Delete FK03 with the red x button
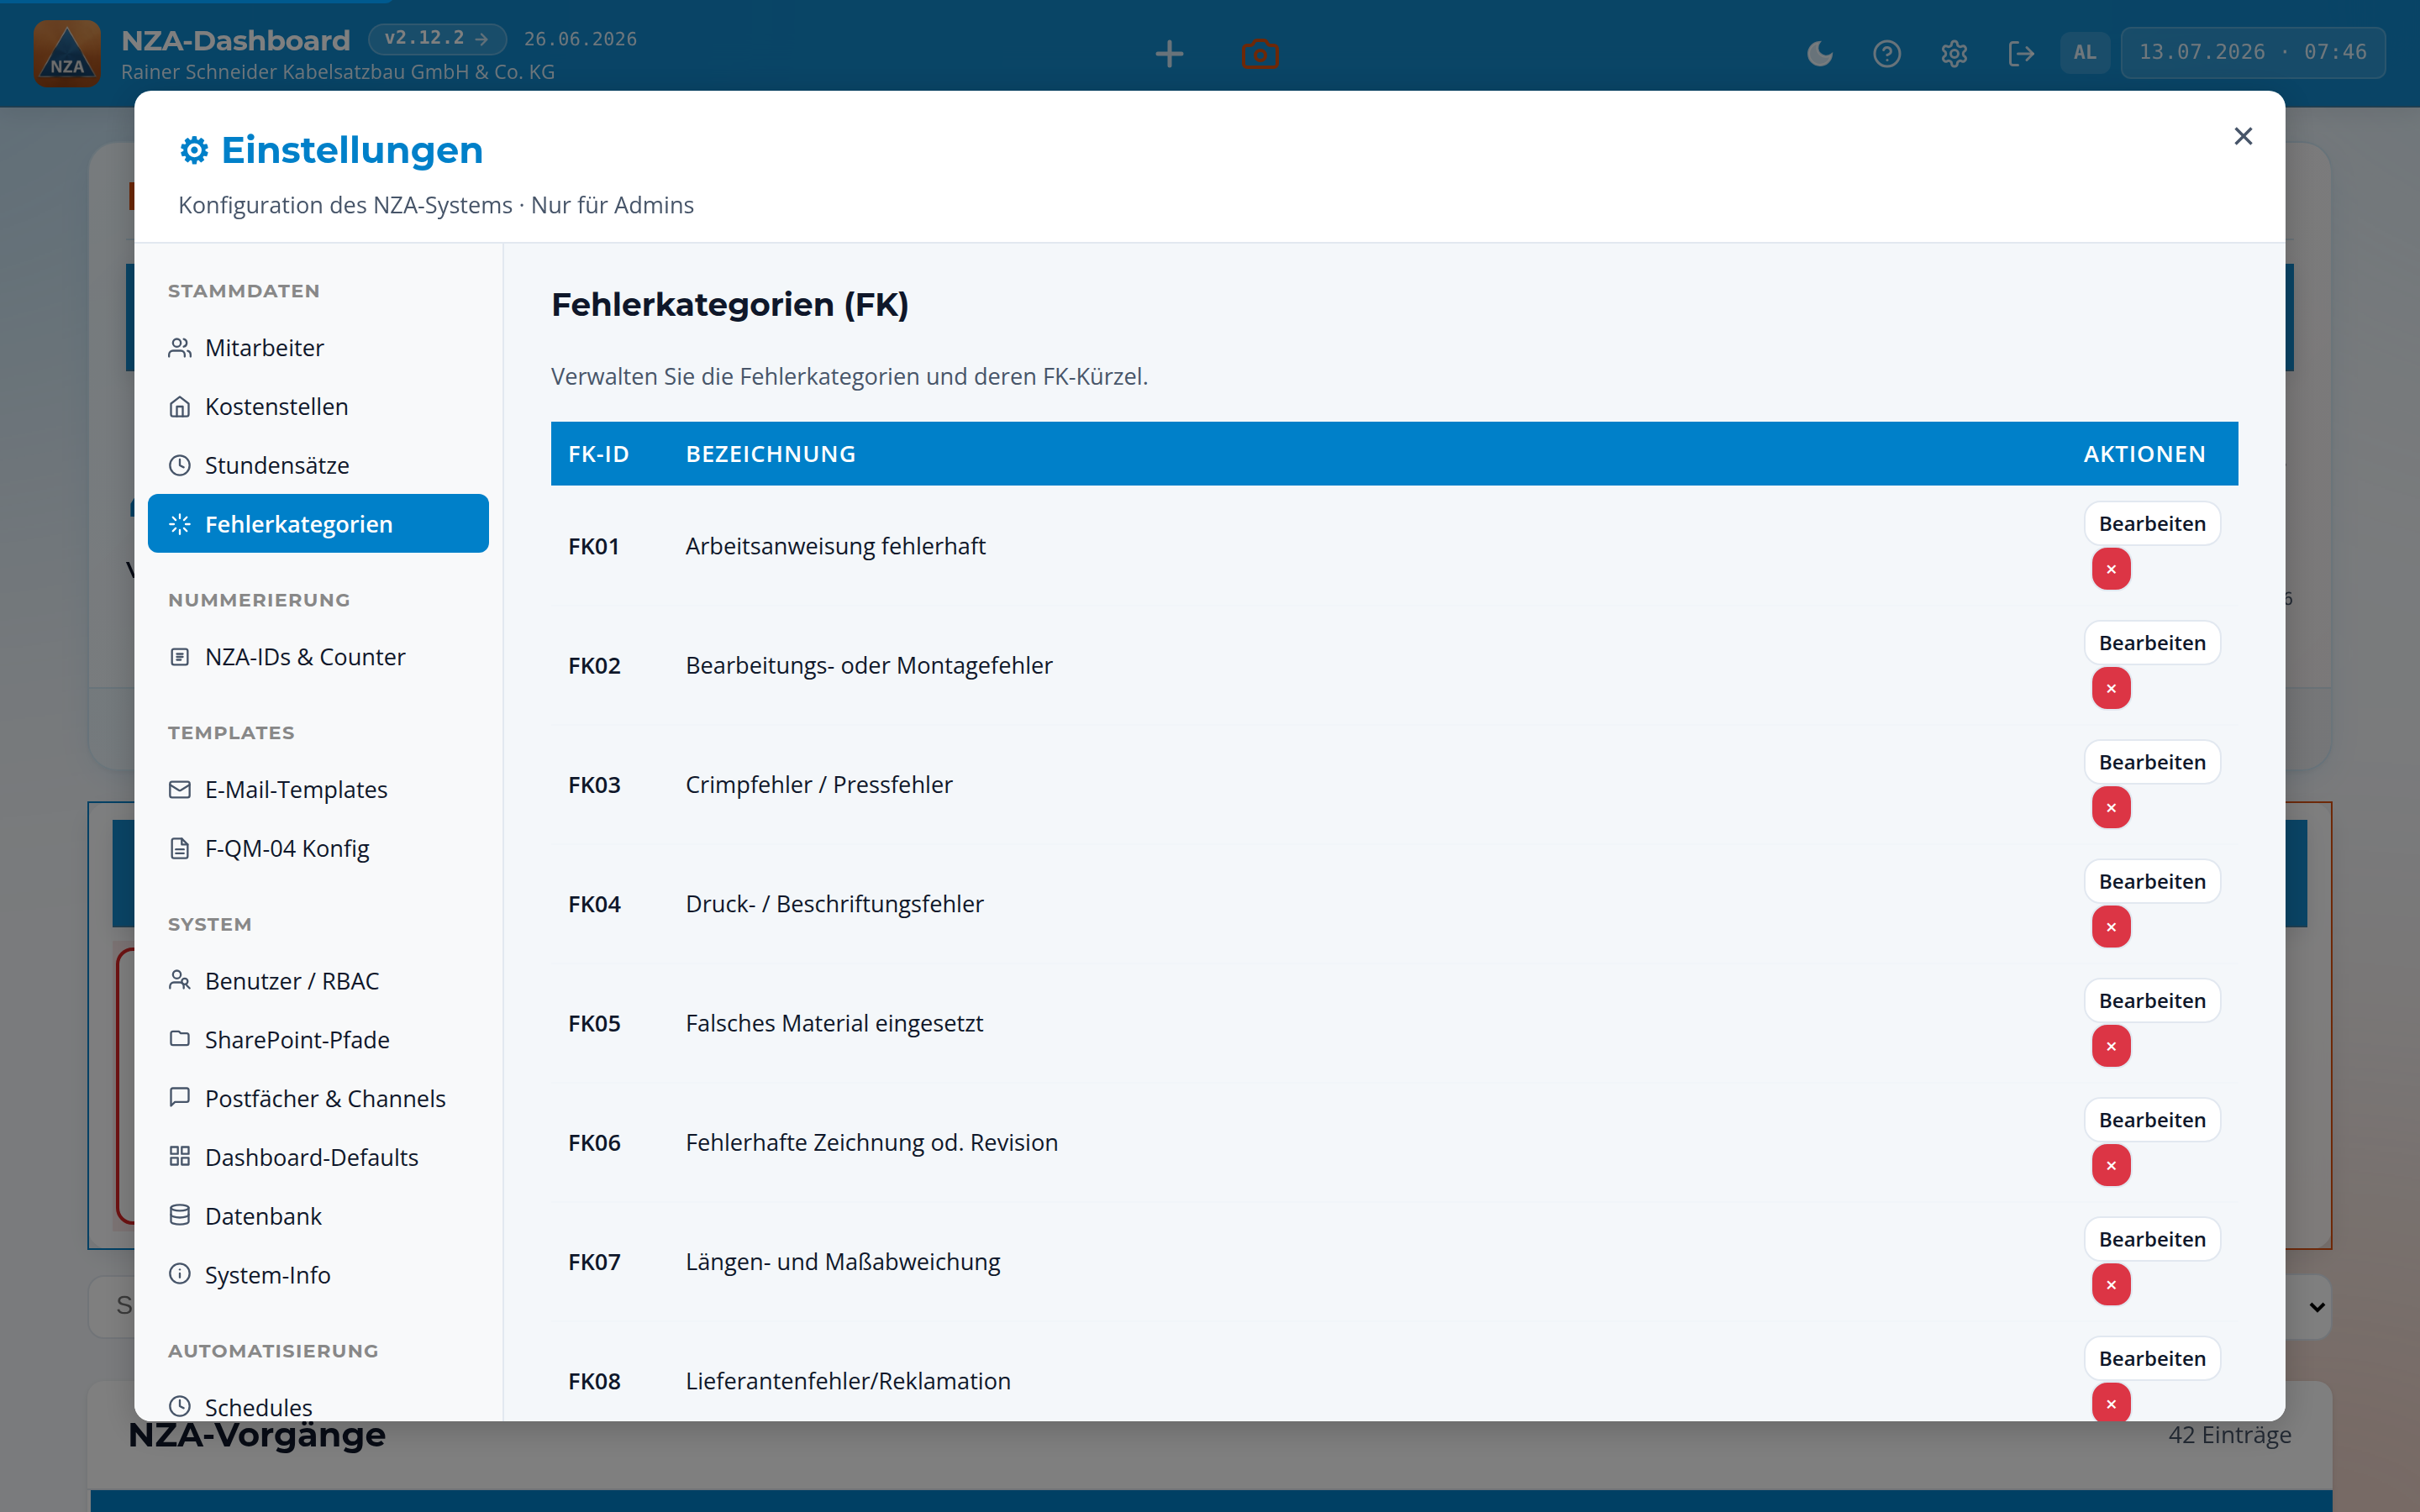This screenshot has height=1512, width=2420. [2111, 807]
